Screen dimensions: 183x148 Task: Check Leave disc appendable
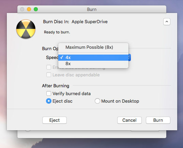coord(49,75)
